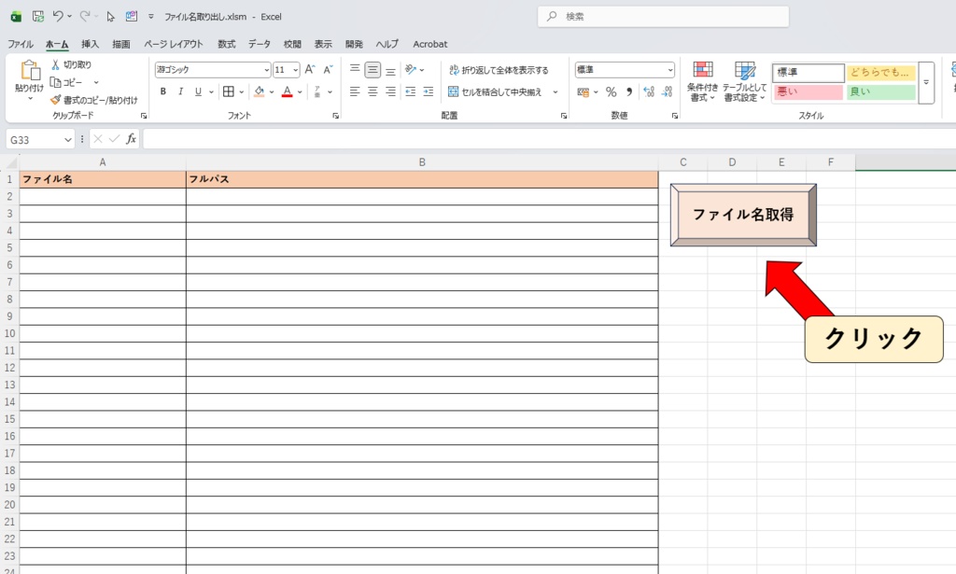The width and height of the screenshot is (956, 574).
Task: Click the phonetic guide (ふりがな) icon
Action: pos(317,91)
